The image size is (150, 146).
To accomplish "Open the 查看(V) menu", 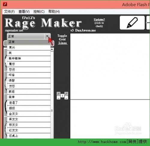I will 24,12.
